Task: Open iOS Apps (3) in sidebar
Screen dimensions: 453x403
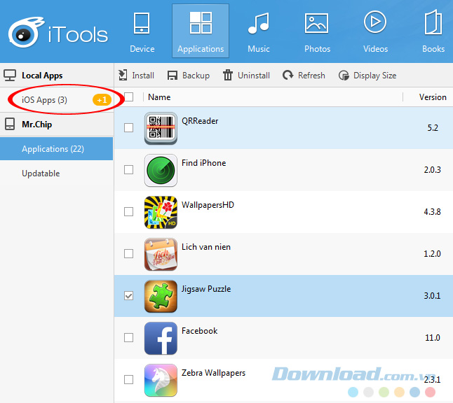Action: point(44,100)
